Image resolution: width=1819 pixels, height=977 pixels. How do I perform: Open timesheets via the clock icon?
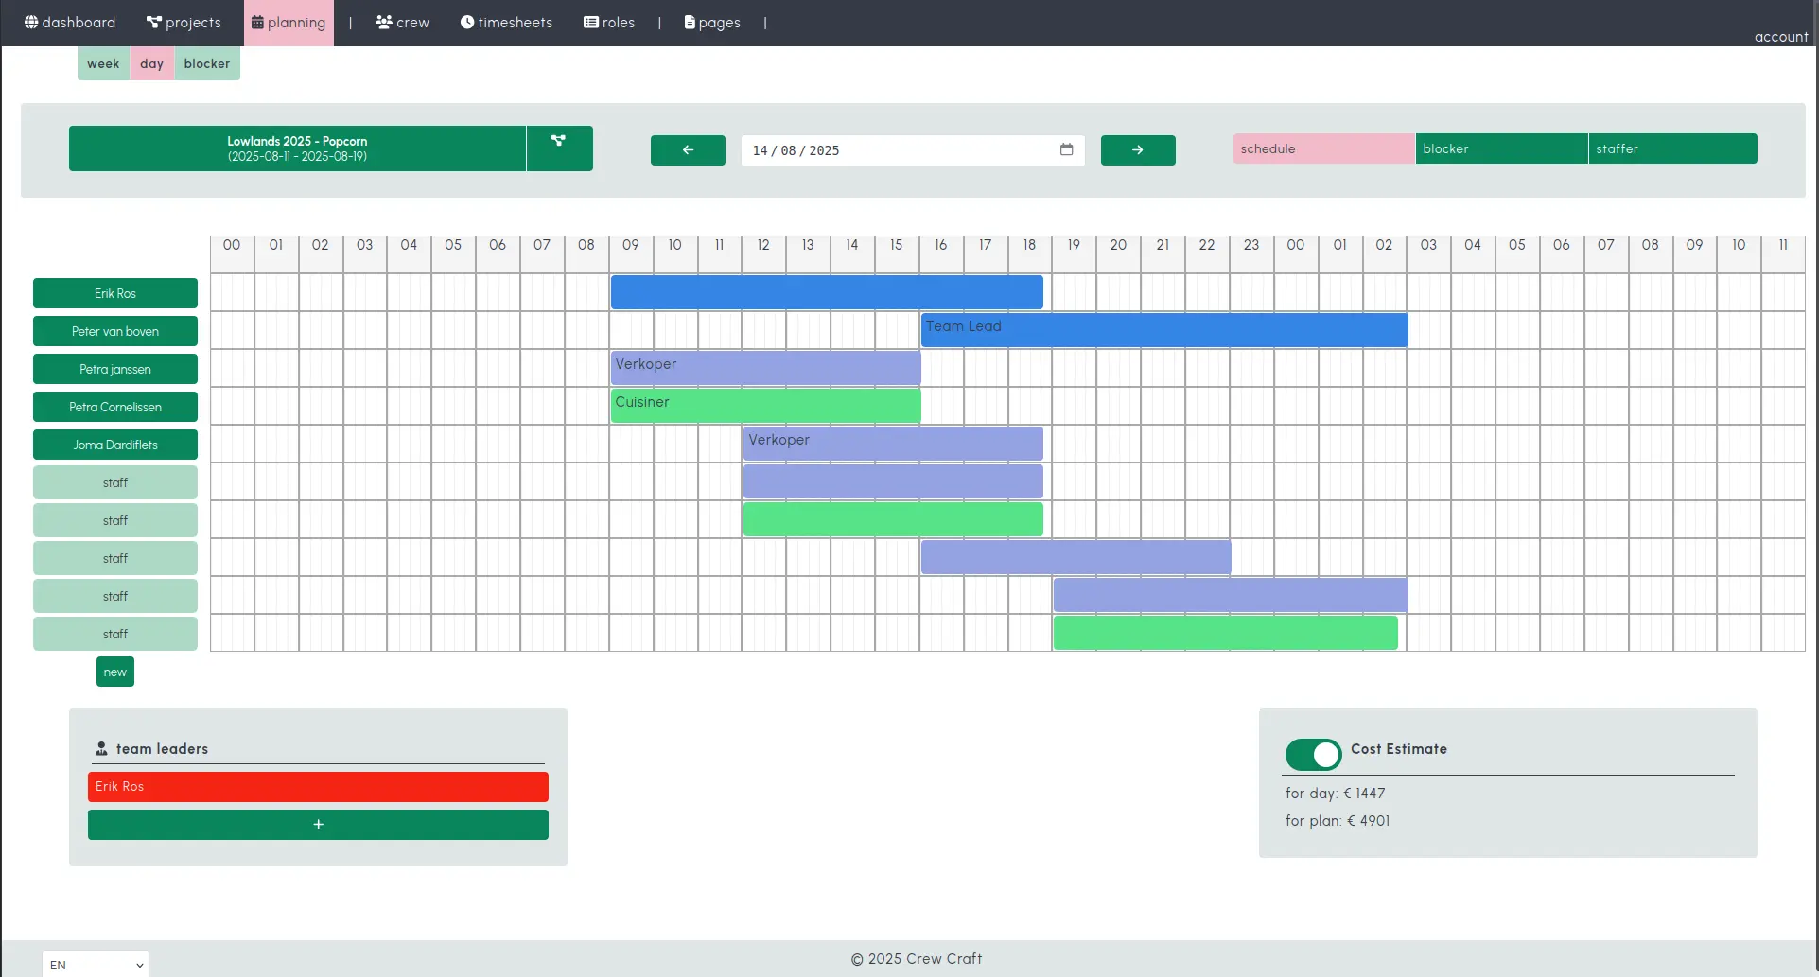tap(466, 22)
